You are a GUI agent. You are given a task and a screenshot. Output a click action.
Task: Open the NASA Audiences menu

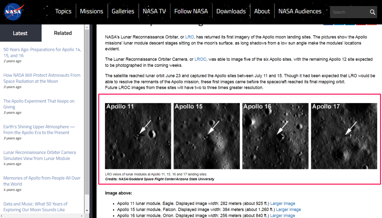click(300, 11)
